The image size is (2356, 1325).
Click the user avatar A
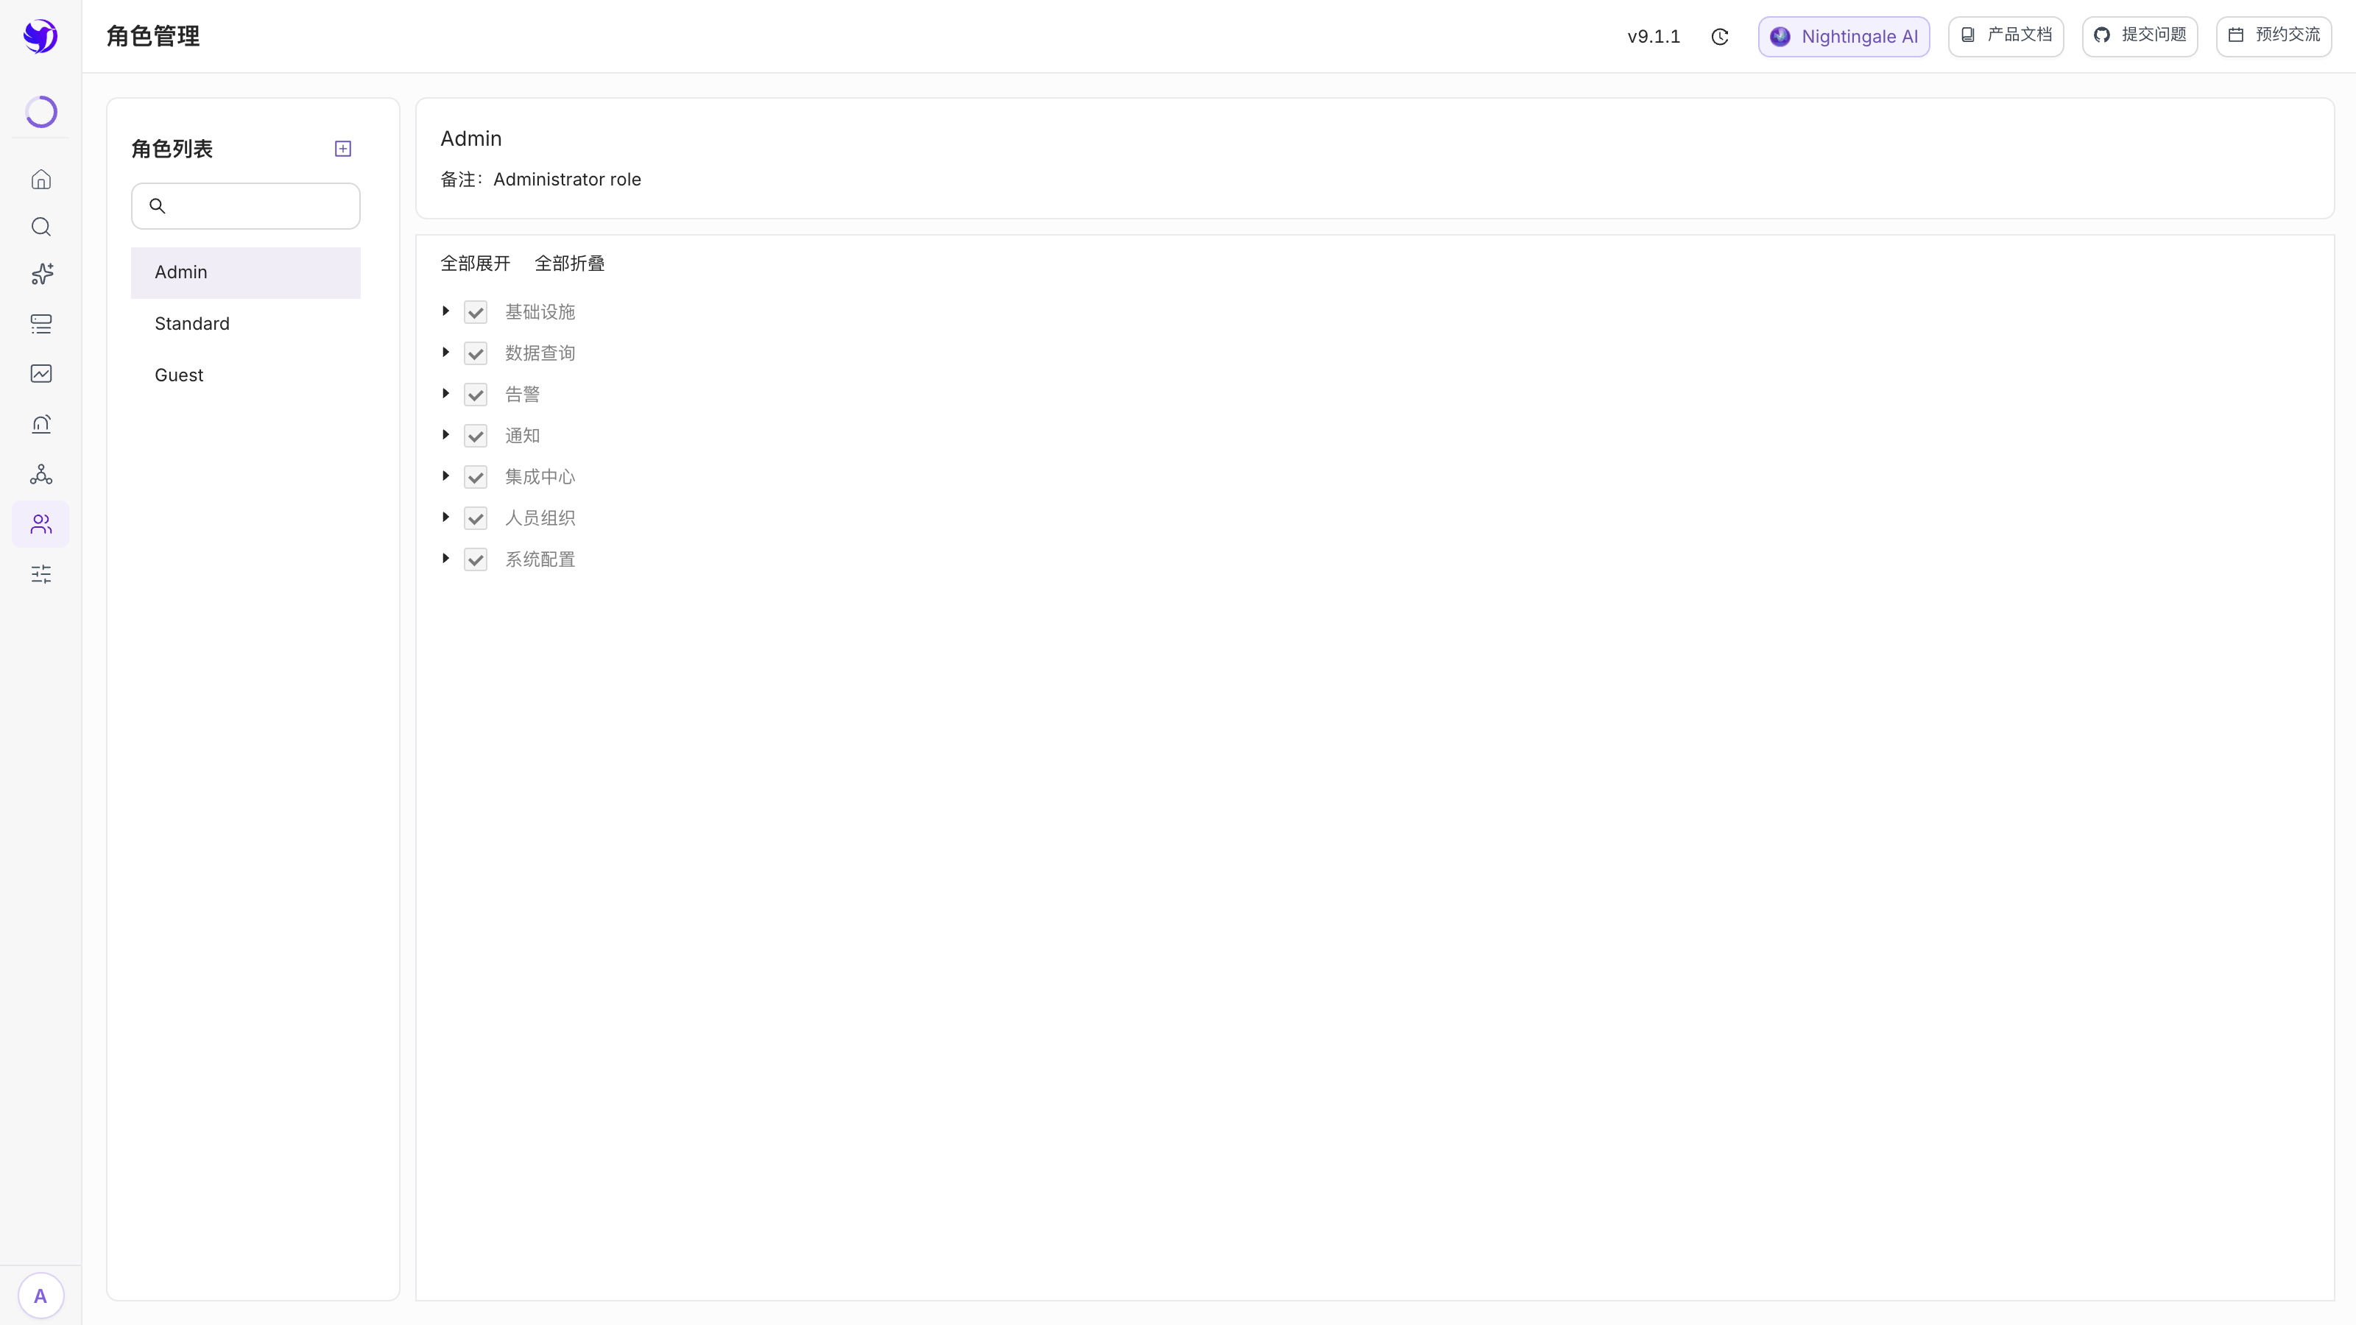40,1296
